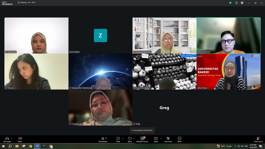Select the teal Z avatar tile
The image size is (265, 149).
click(x=100, y=36)
